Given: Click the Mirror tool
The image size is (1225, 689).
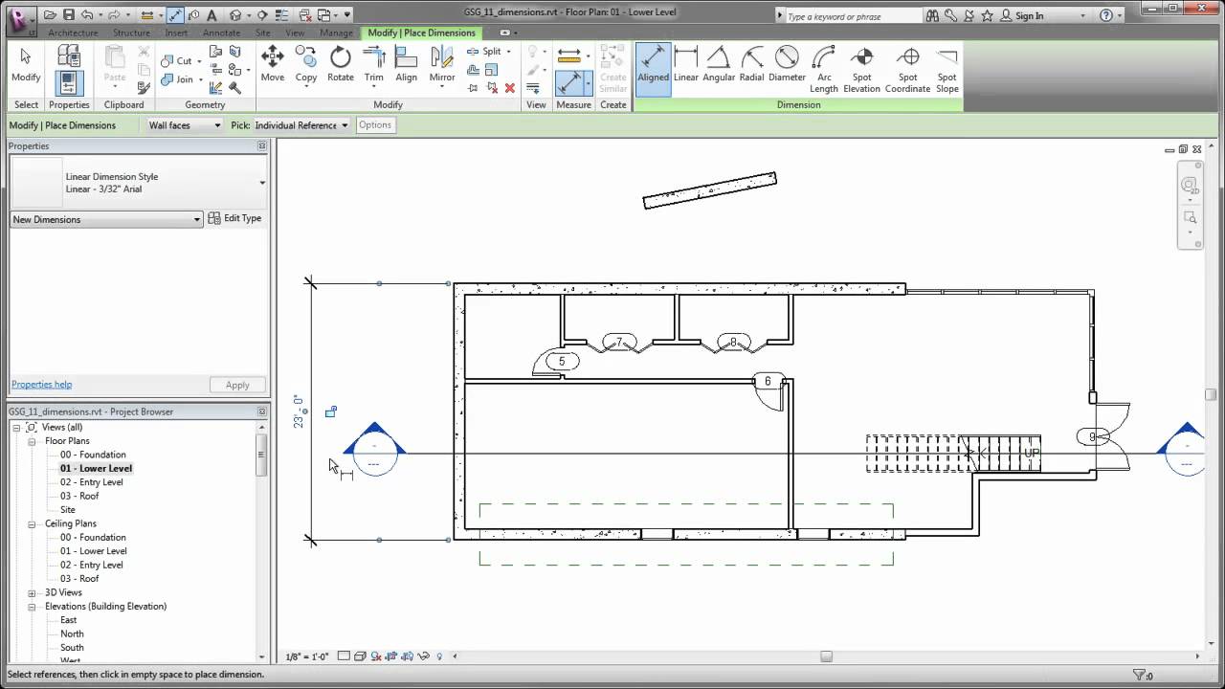Looking at the screenshot, I should (x=442, y=65).
